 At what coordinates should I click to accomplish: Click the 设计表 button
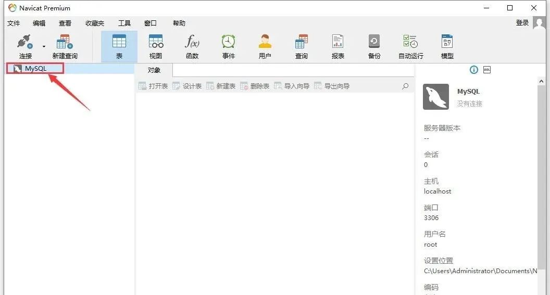tap(187, 86)
